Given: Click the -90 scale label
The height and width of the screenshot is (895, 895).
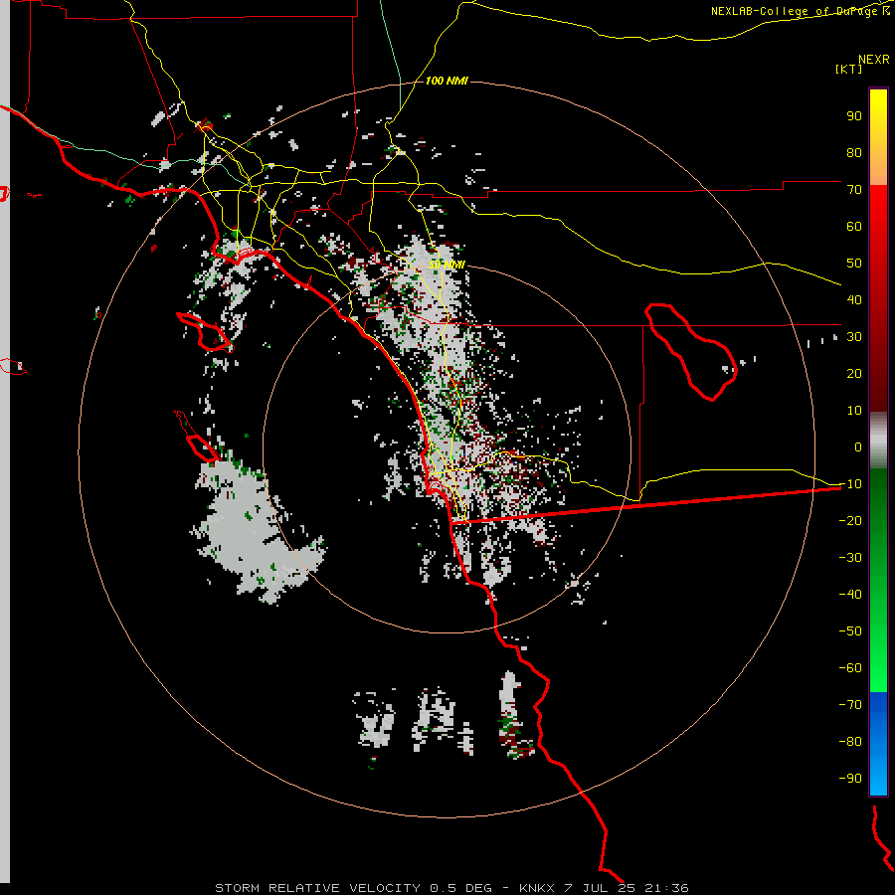Looking at the screenshot, I should (x=850, y=778).
